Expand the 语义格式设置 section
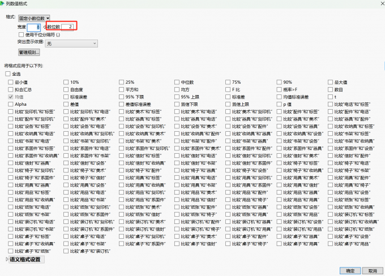Screen dimensions: 385x276 [x=8, y=260]
